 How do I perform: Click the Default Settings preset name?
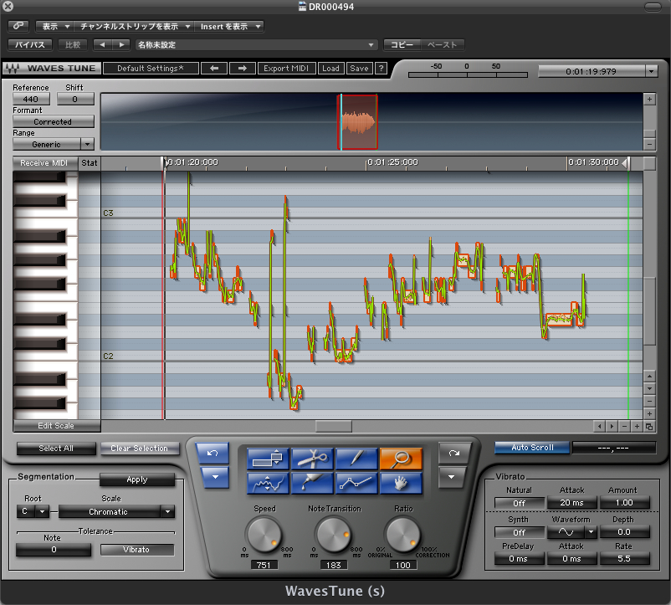point(151,68)
